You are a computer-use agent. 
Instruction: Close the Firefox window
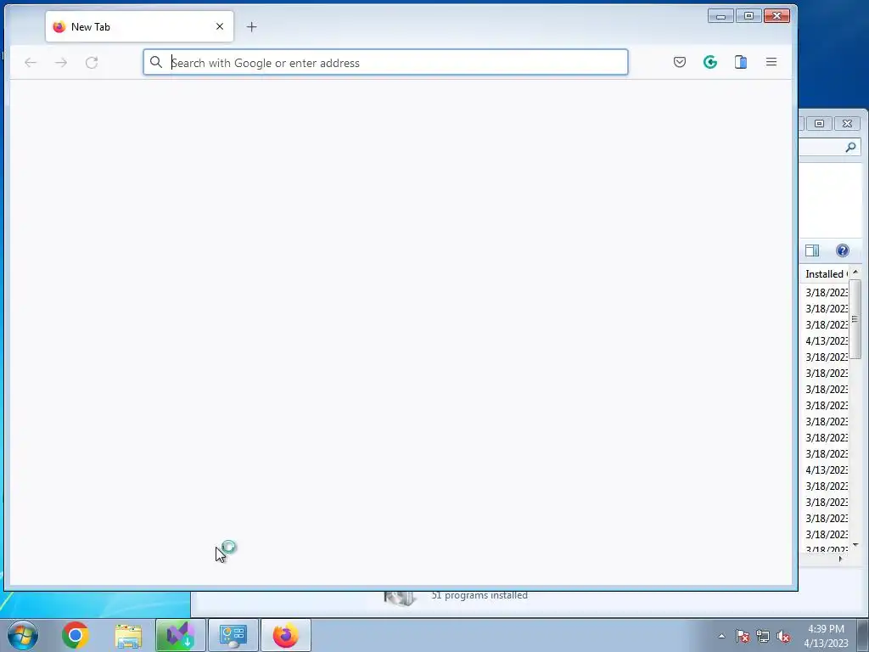coord(776,16)
